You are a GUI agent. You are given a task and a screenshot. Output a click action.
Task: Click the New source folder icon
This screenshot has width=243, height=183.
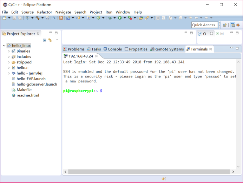78,18
